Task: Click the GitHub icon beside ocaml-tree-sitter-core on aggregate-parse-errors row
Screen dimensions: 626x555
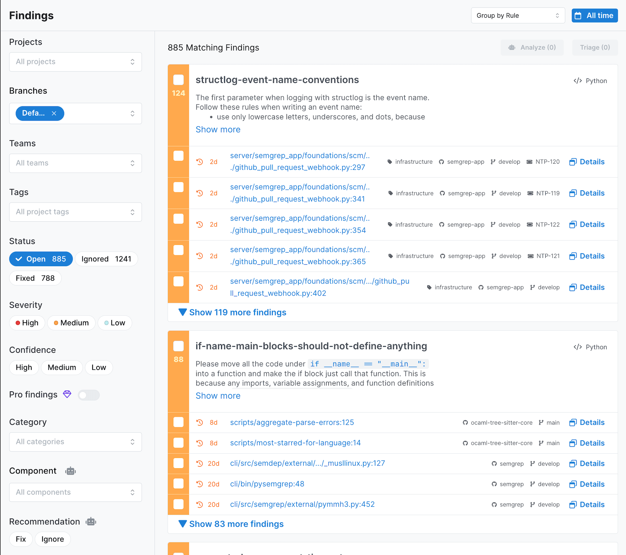Action: tap(465, 423)
